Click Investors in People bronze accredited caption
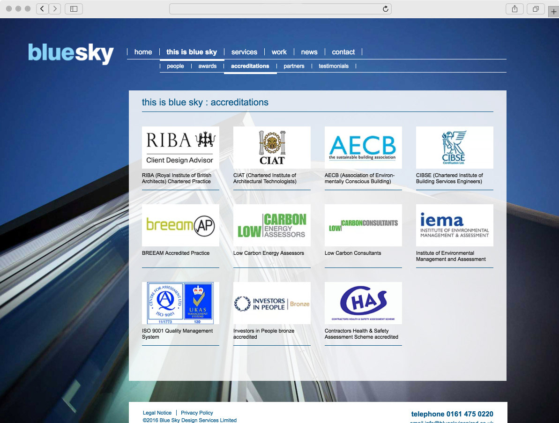This screenshot has width=559, height=423. pos(264,334)
